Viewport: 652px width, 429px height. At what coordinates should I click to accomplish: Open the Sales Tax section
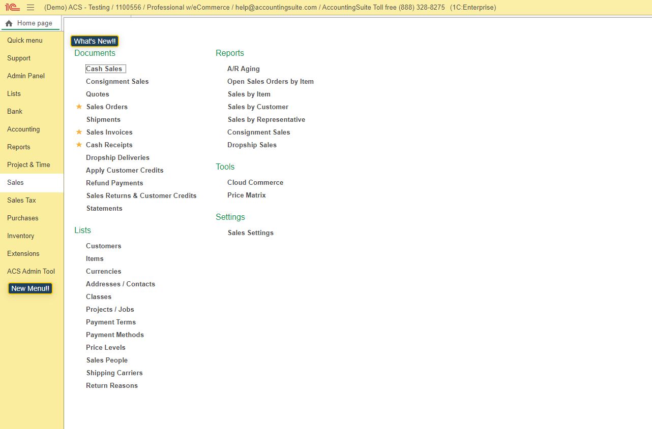pos(32,201)
